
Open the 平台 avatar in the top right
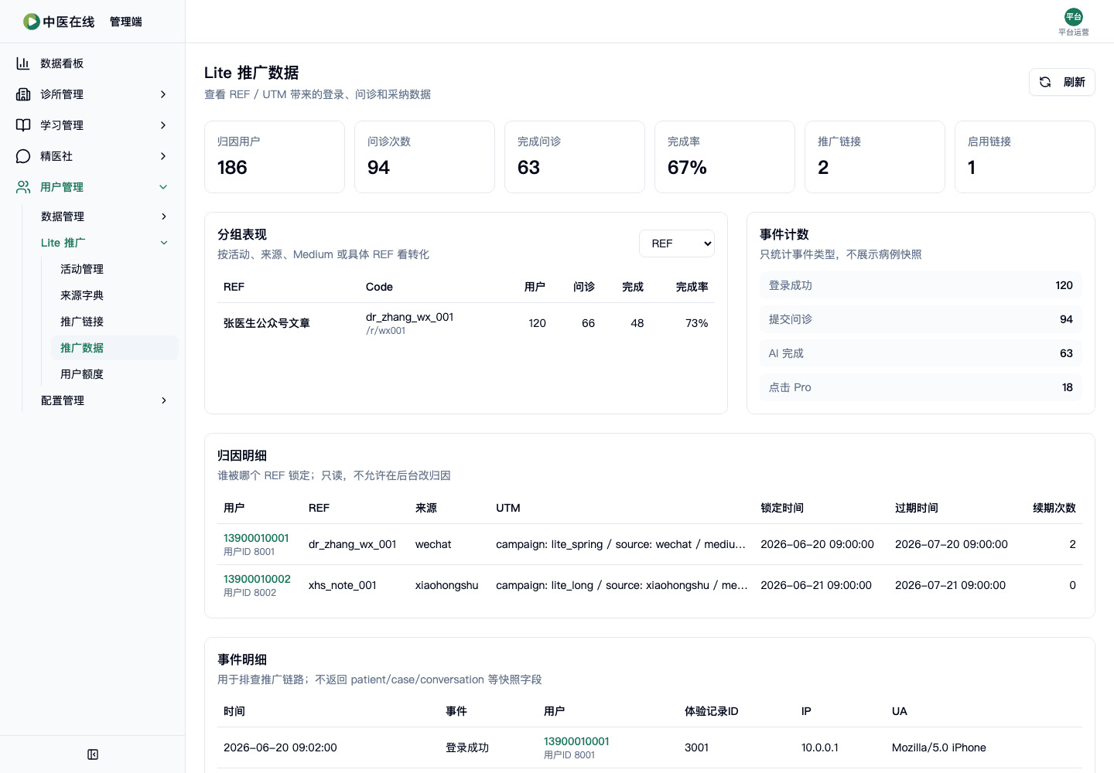click(1074, 17)
